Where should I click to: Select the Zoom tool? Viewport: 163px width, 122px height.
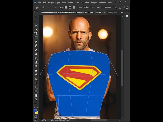[36, 99]
